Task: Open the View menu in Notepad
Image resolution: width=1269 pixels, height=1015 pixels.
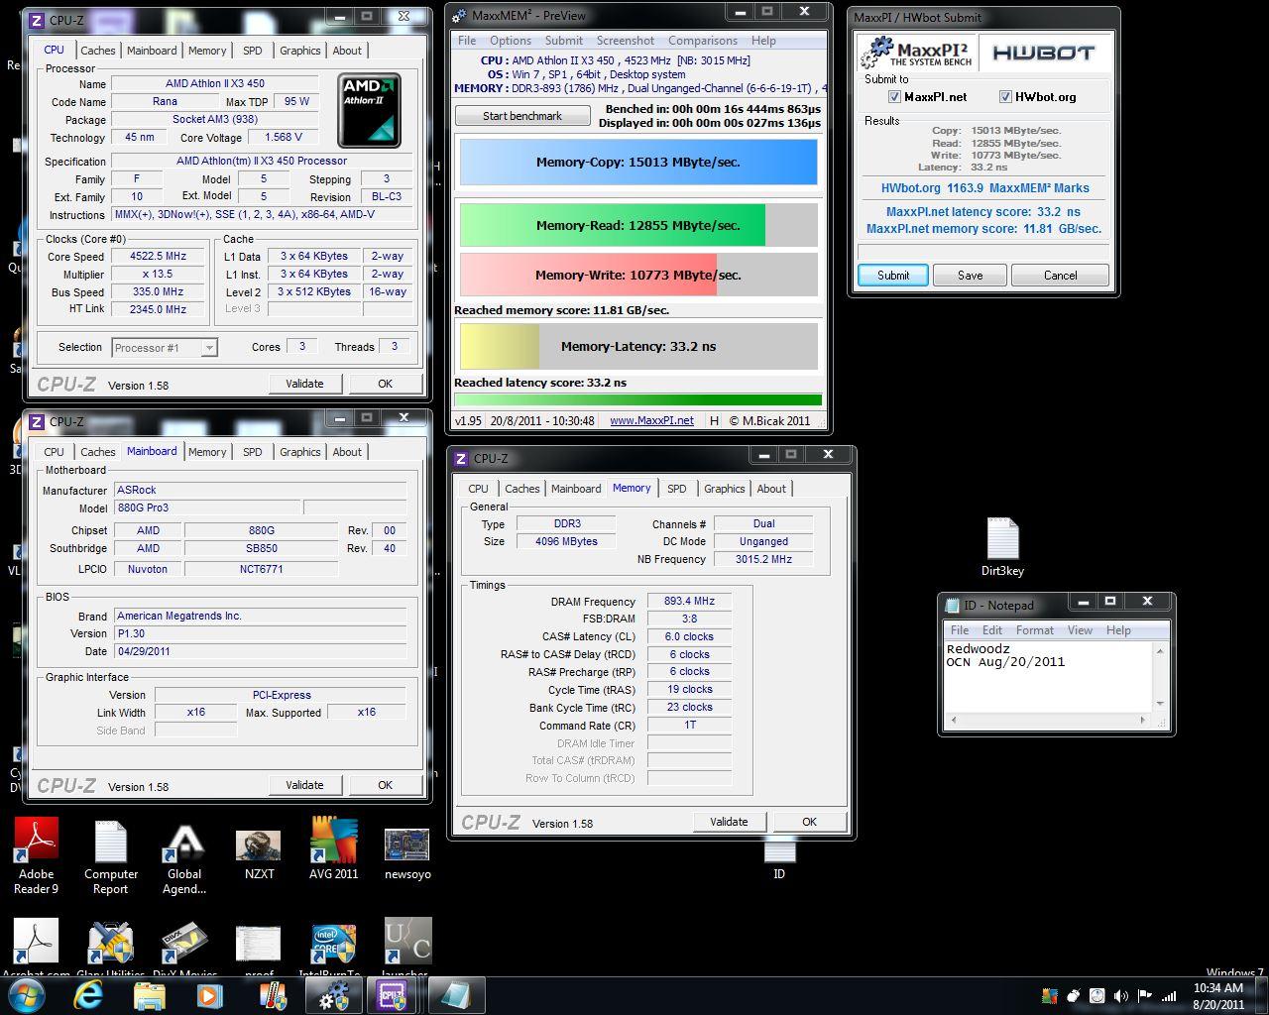Action: point(1080,630)
